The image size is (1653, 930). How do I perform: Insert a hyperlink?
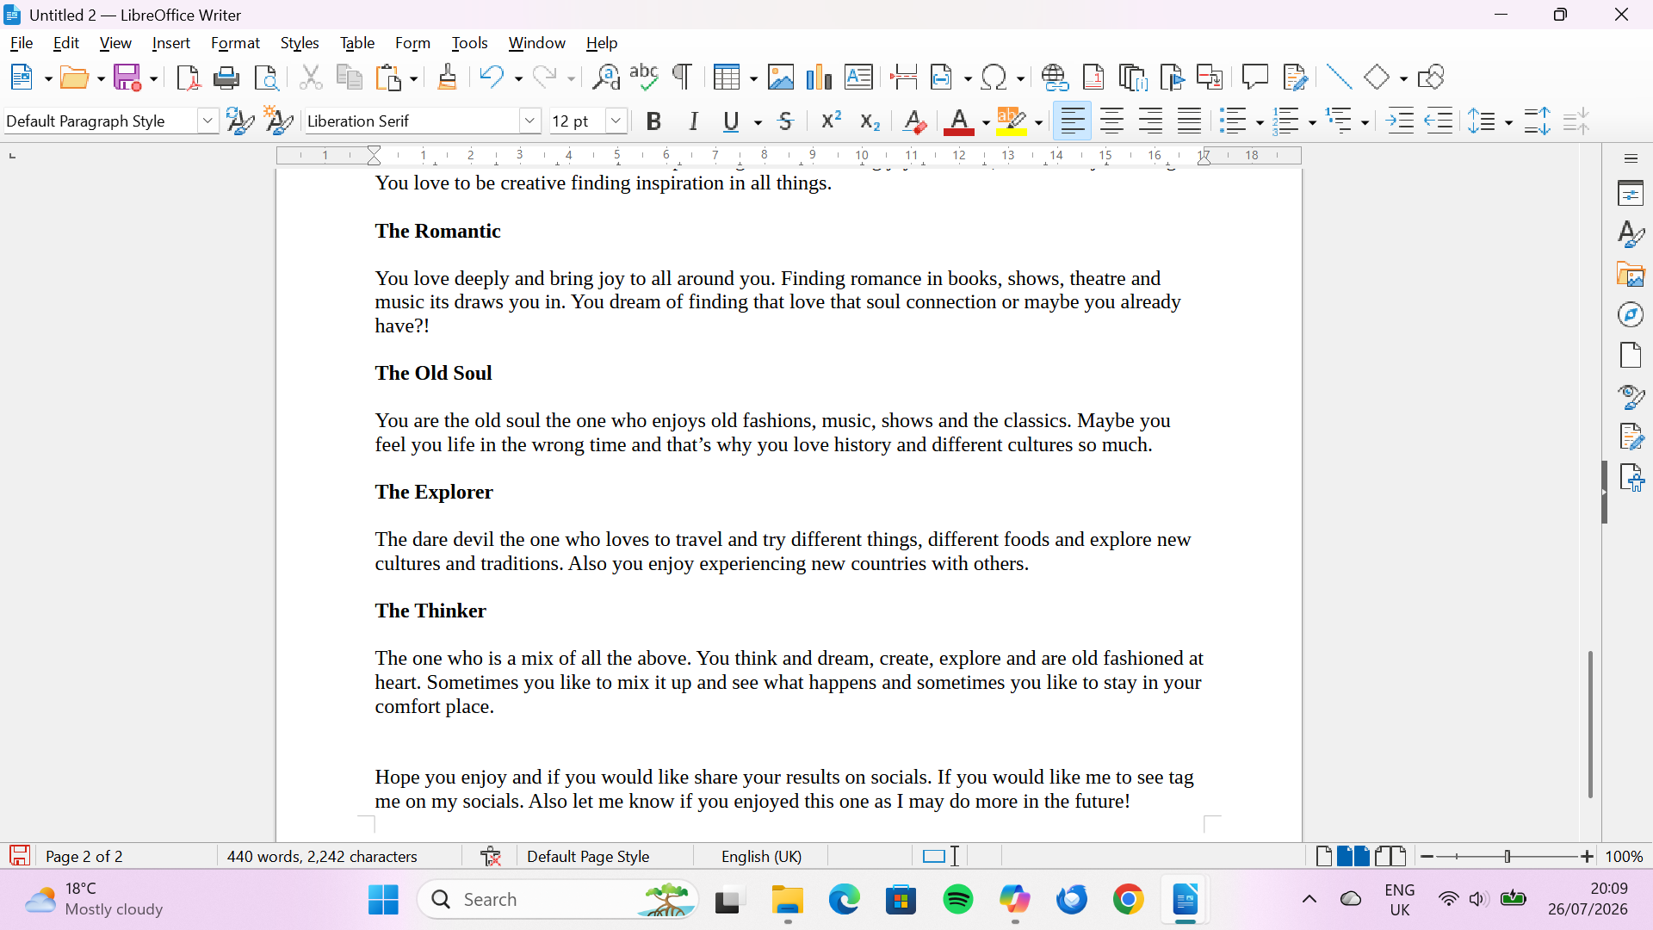point(1055,77)
